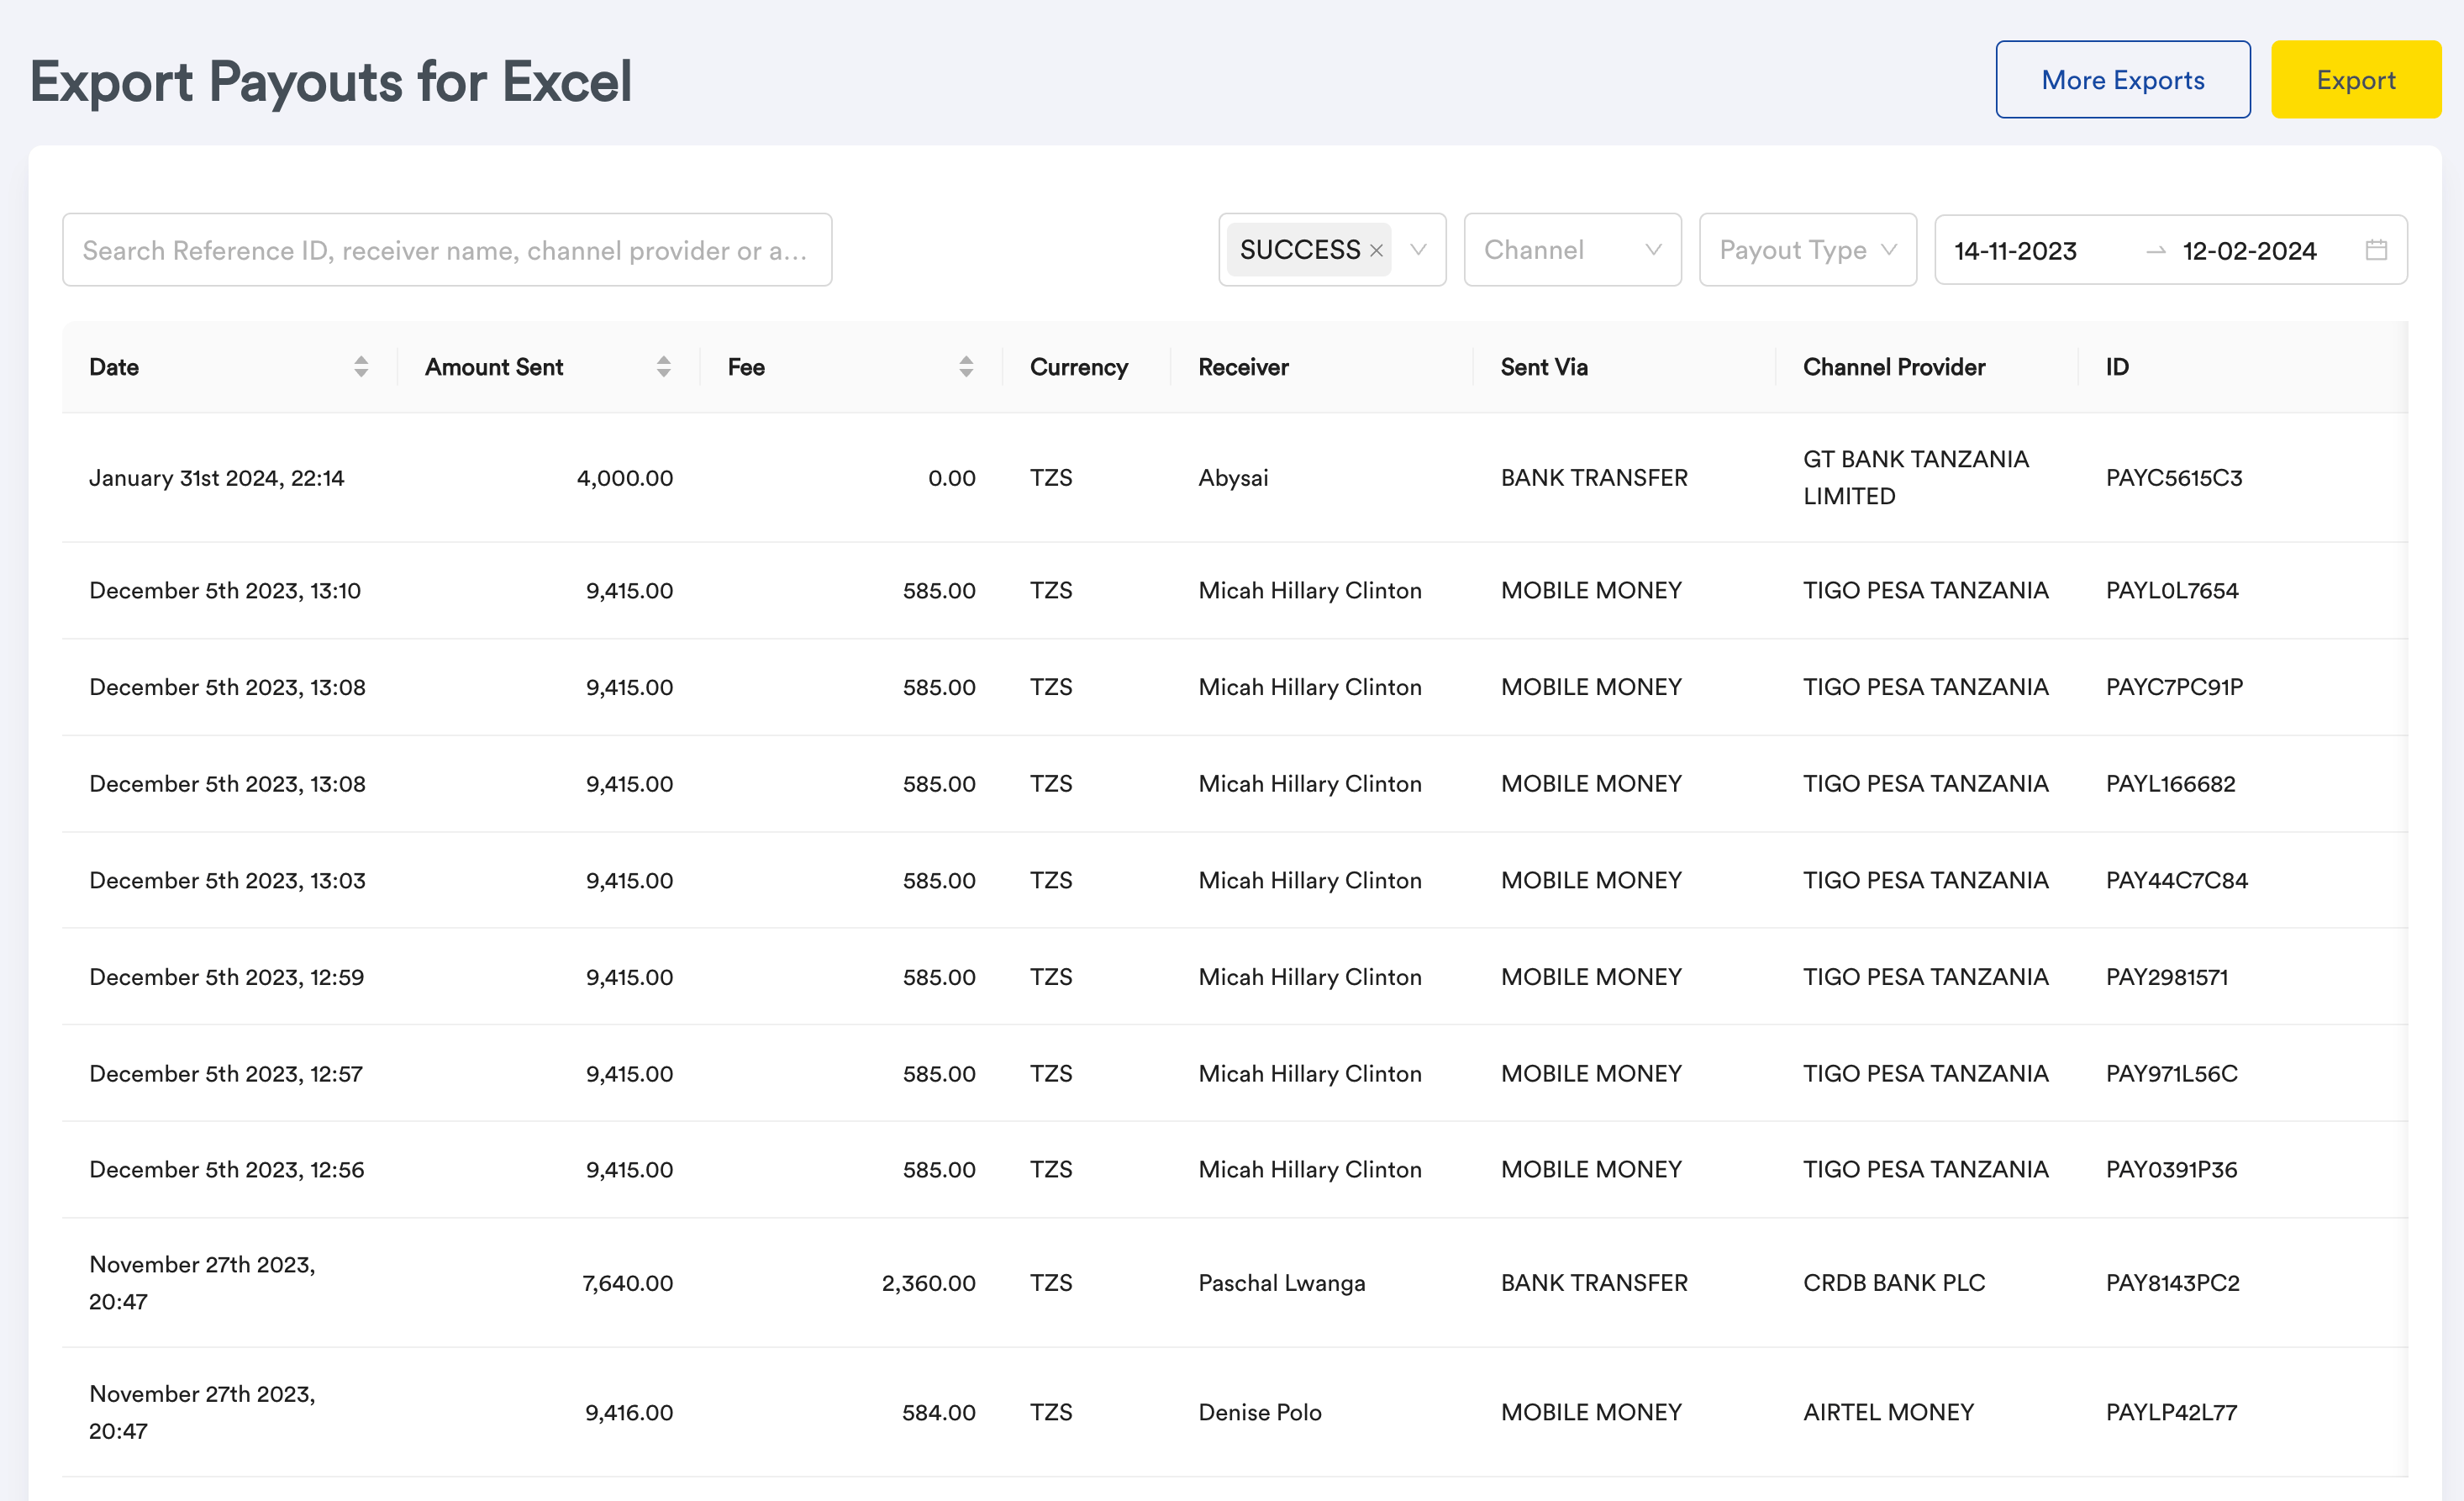This screenshot has height=1501, width=2464.
Task: Click the Export button
Action: (2355, 80)
